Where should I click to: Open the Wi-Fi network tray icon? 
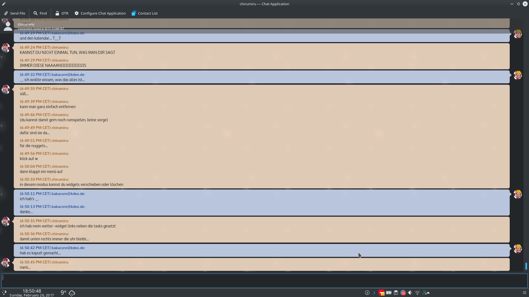pos(417,293)
